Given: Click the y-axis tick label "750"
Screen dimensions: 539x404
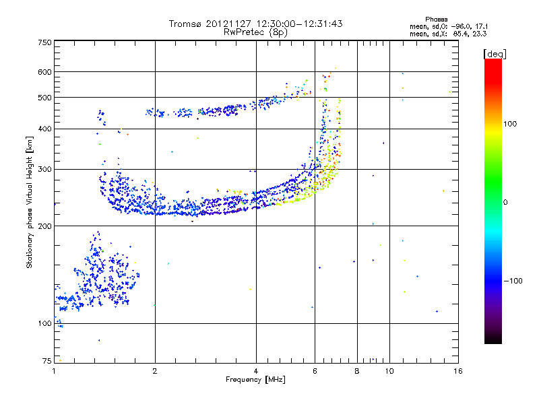Looking at the screenshot, I should tap(44, 42).
